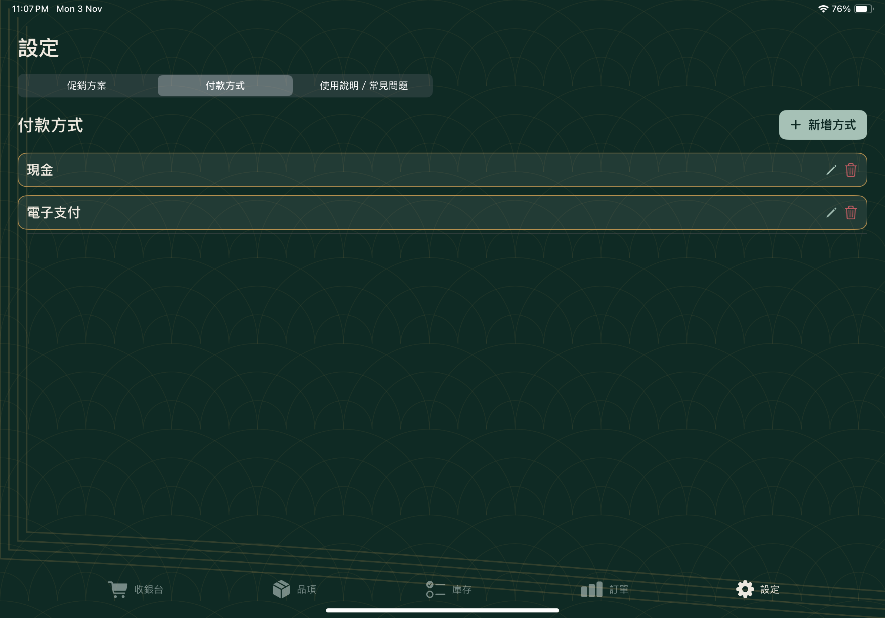Click the 新增方式 button
The width and height of the screenshot is (885, 618).
(x=823, y=125)
